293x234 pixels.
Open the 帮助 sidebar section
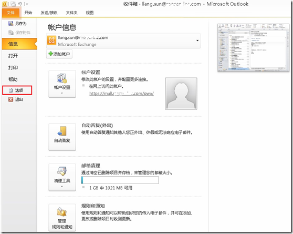point(13,79)
